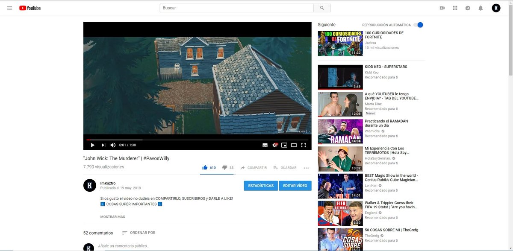Open the notifications bell
This screenshot has width=513, height=251.
pos(481,8)
